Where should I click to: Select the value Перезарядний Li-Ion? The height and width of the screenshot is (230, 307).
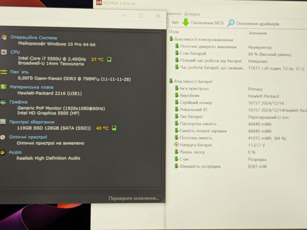pyautogui.click(x=268, y=117)
